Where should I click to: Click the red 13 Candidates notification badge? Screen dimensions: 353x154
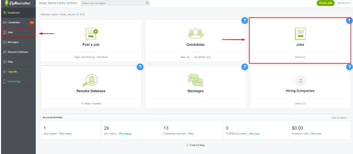click(32, 23)
